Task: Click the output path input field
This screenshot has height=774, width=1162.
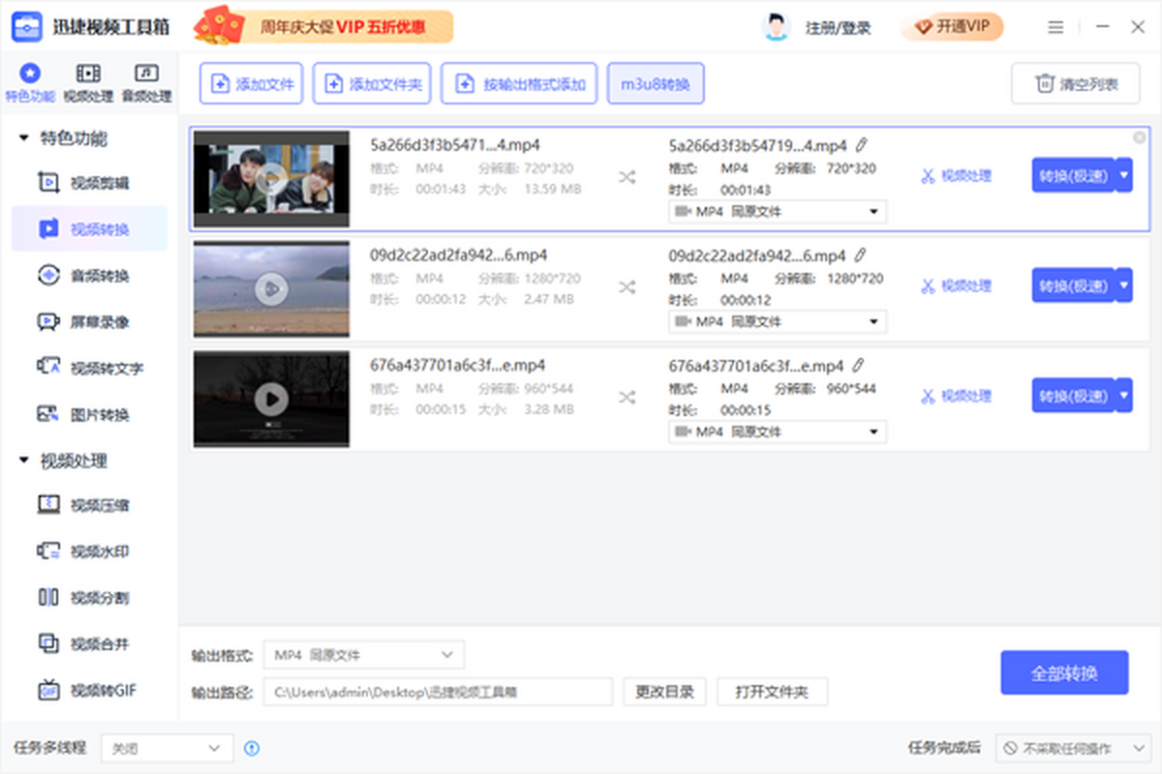Action: point(438,692)
